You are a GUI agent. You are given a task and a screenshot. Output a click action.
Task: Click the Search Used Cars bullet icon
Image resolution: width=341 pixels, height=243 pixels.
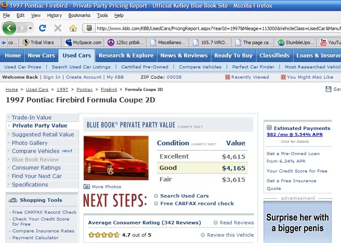[156, 196]
